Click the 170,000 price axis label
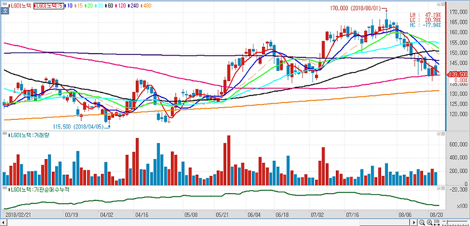470x226 pixels. coord(459,12)
